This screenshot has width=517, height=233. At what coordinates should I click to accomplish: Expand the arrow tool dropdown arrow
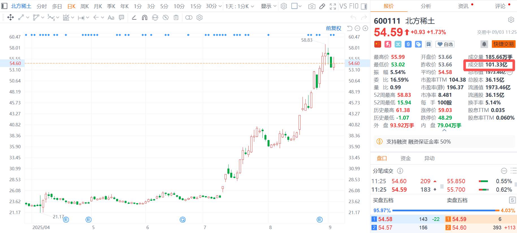click(103, 17)
